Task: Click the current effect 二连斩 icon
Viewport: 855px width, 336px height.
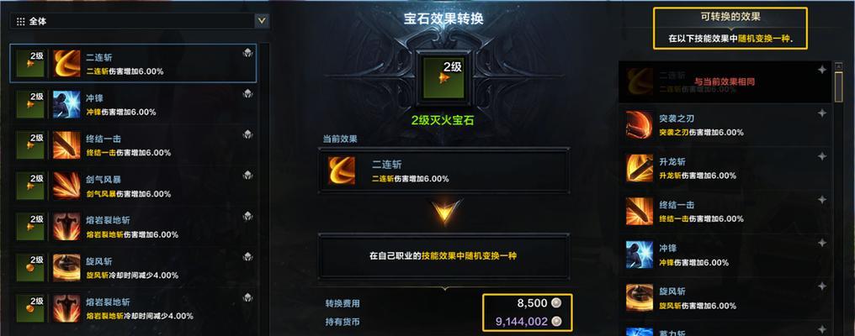Action: pyautogui.click(x=342, y=171)
